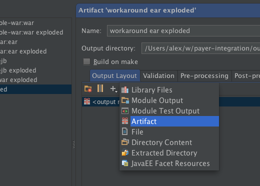Click the Create Archive toolbar icon
Viewport: 260px width, 186px height.
tap(100, 88)
